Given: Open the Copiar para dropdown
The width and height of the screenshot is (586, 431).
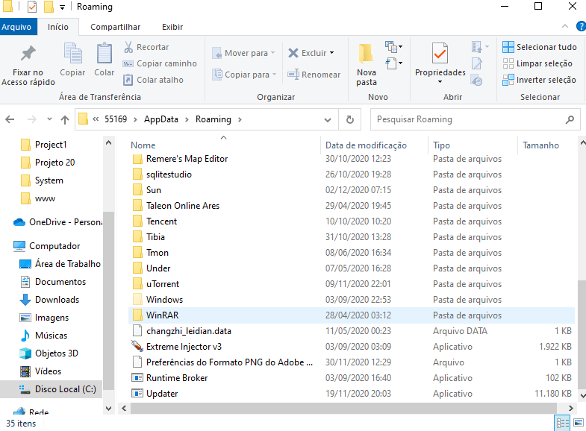Looking at the screenshot, I should pyautogui.click(x=244, y=75).
